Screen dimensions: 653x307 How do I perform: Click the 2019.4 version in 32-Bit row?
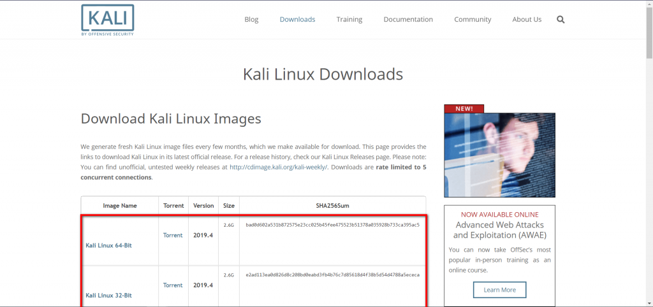point(203,285)
